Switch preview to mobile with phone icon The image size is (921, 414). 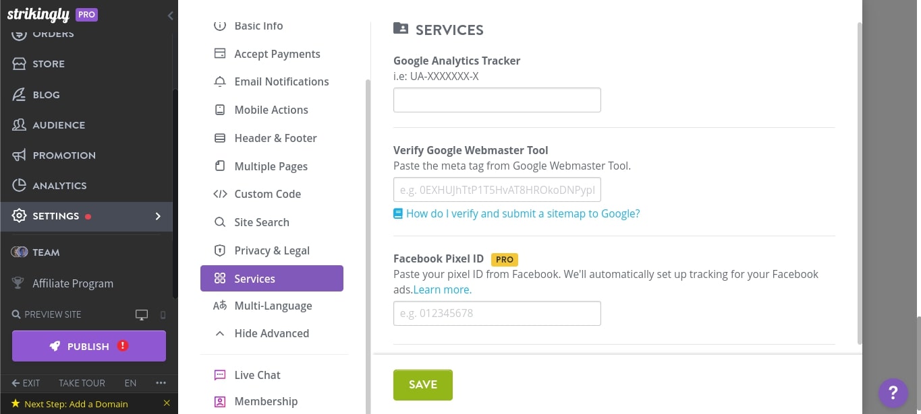(x=163, y=314)
